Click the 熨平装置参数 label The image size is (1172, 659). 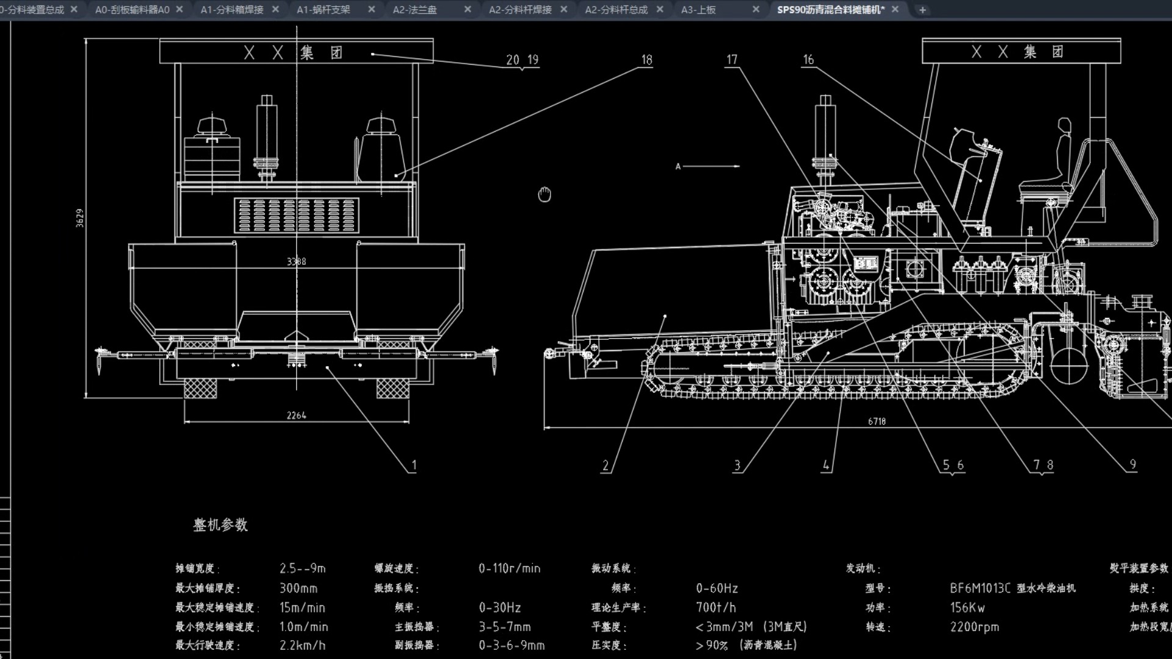pyautogui.click(x=1139, y=569)
